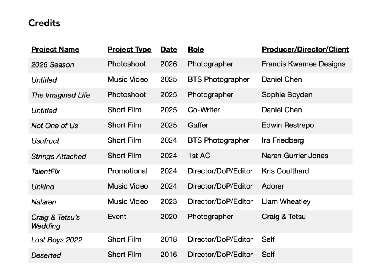Viewport: 389px width, 275px height.
Task: Click the Deserted project name
Action: [46, 255]
